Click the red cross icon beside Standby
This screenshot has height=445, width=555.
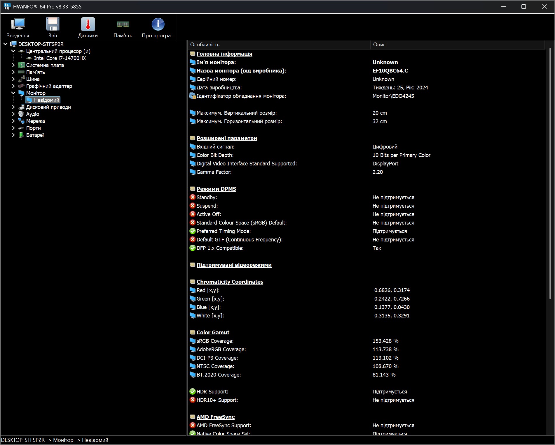coord(193,197)
